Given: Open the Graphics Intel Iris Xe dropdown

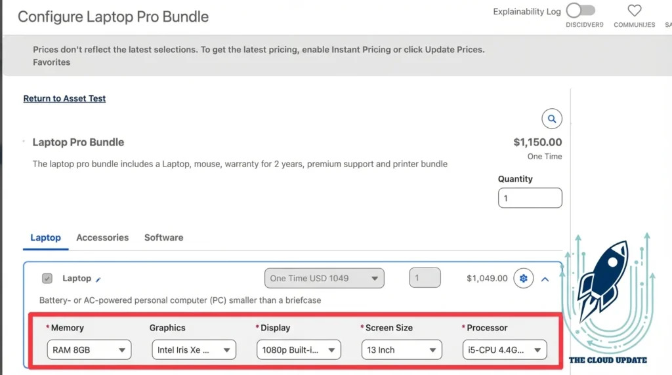Looking at the screenshot, I should pos(194,349).
